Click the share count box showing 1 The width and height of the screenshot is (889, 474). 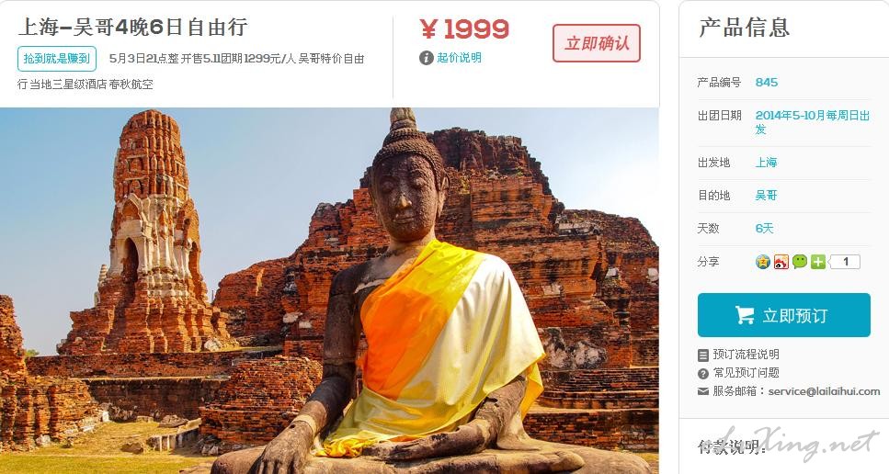[x=845, y=262]
